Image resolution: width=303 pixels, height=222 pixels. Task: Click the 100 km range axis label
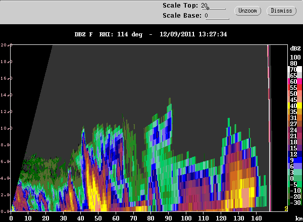pyautogui.click(x=186, y=218)
